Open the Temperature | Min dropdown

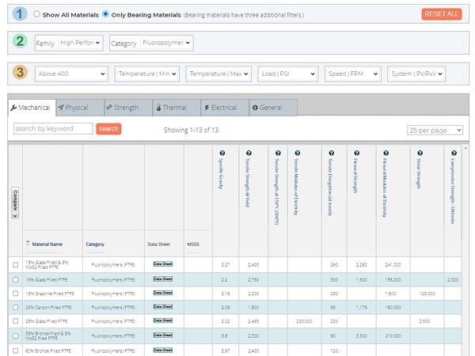point(147,74)
